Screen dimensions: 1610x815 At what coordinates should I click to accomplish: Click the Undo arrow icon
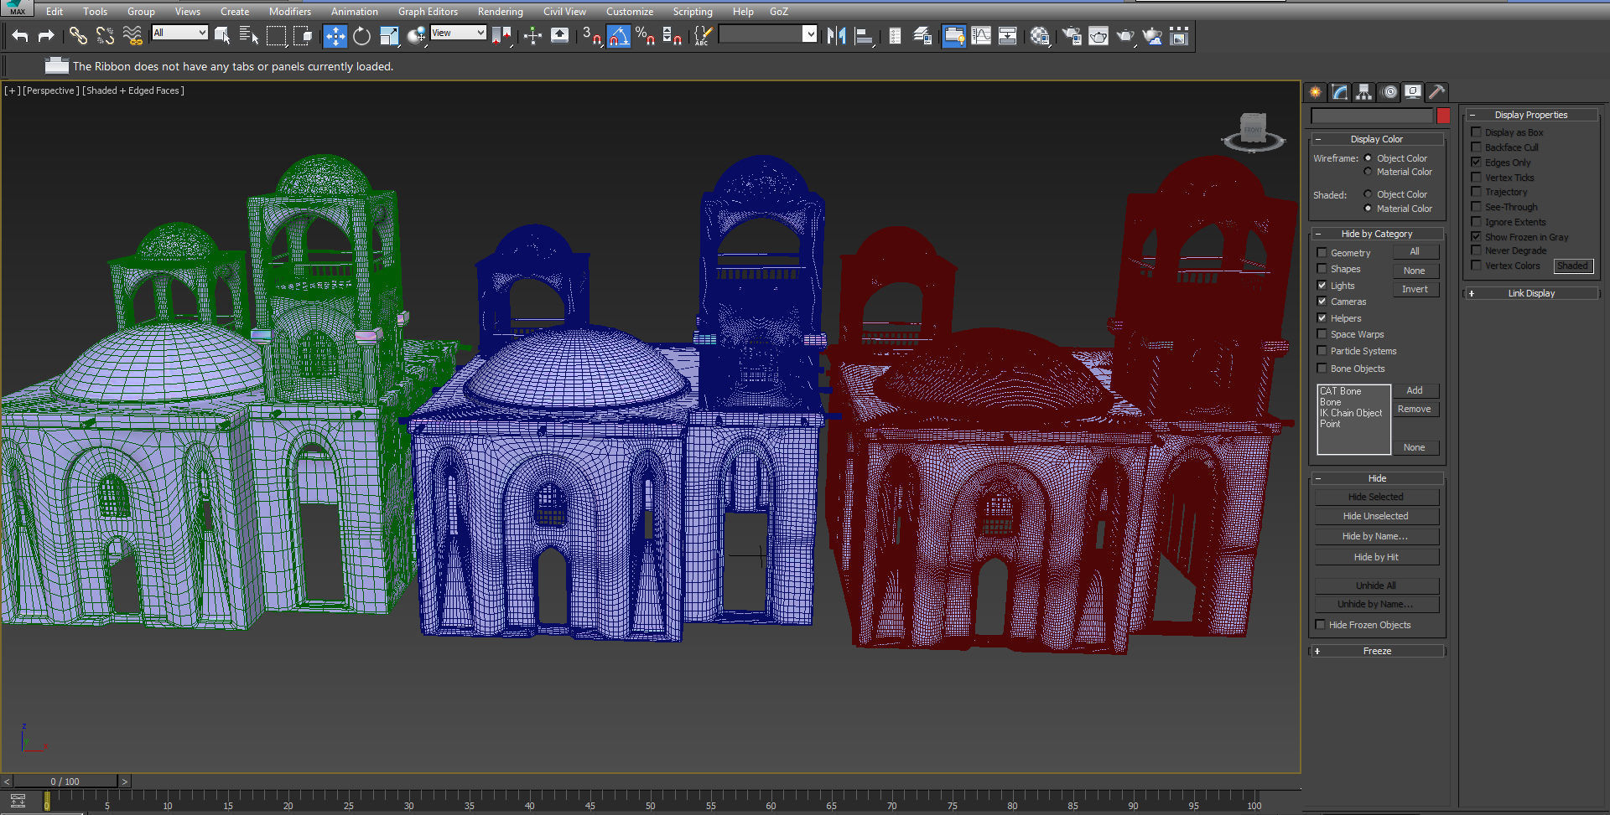point(20,35)
